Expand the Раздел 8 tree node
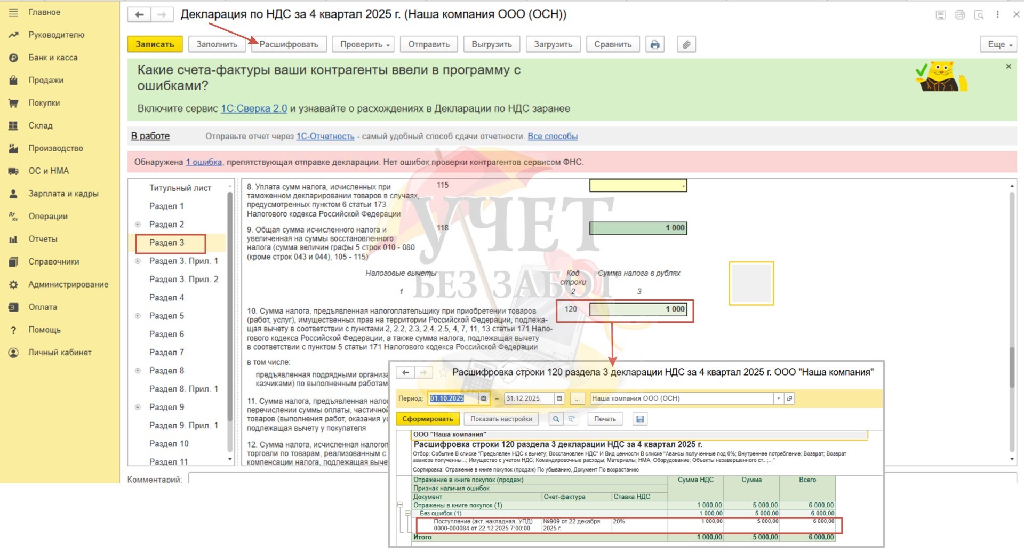1024x551 pixels. 138,371
